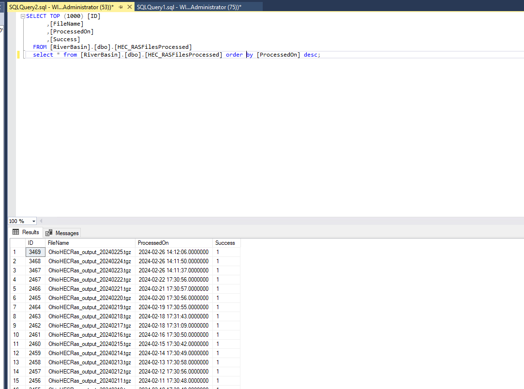
Task: Open the 100 % zoom dropdown
Action: [34, 221]
